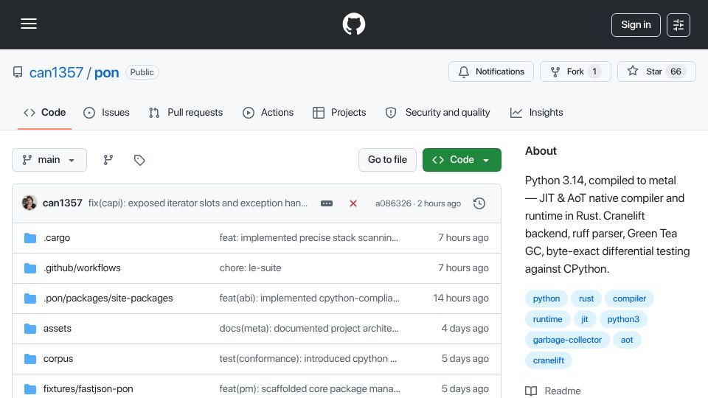Open commit 'chore: le-suite'
708x398 pixels.
250,268
